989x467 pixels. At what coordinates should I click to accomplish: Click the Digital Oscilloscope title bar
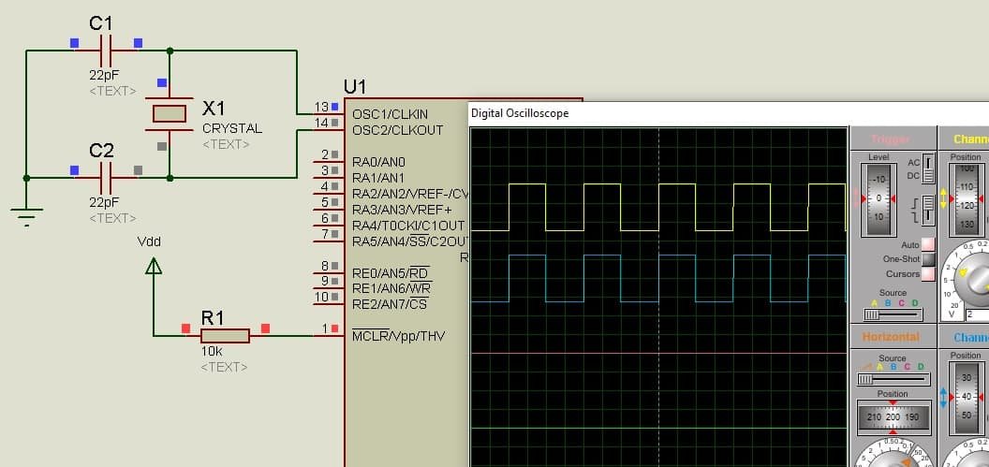729,113
